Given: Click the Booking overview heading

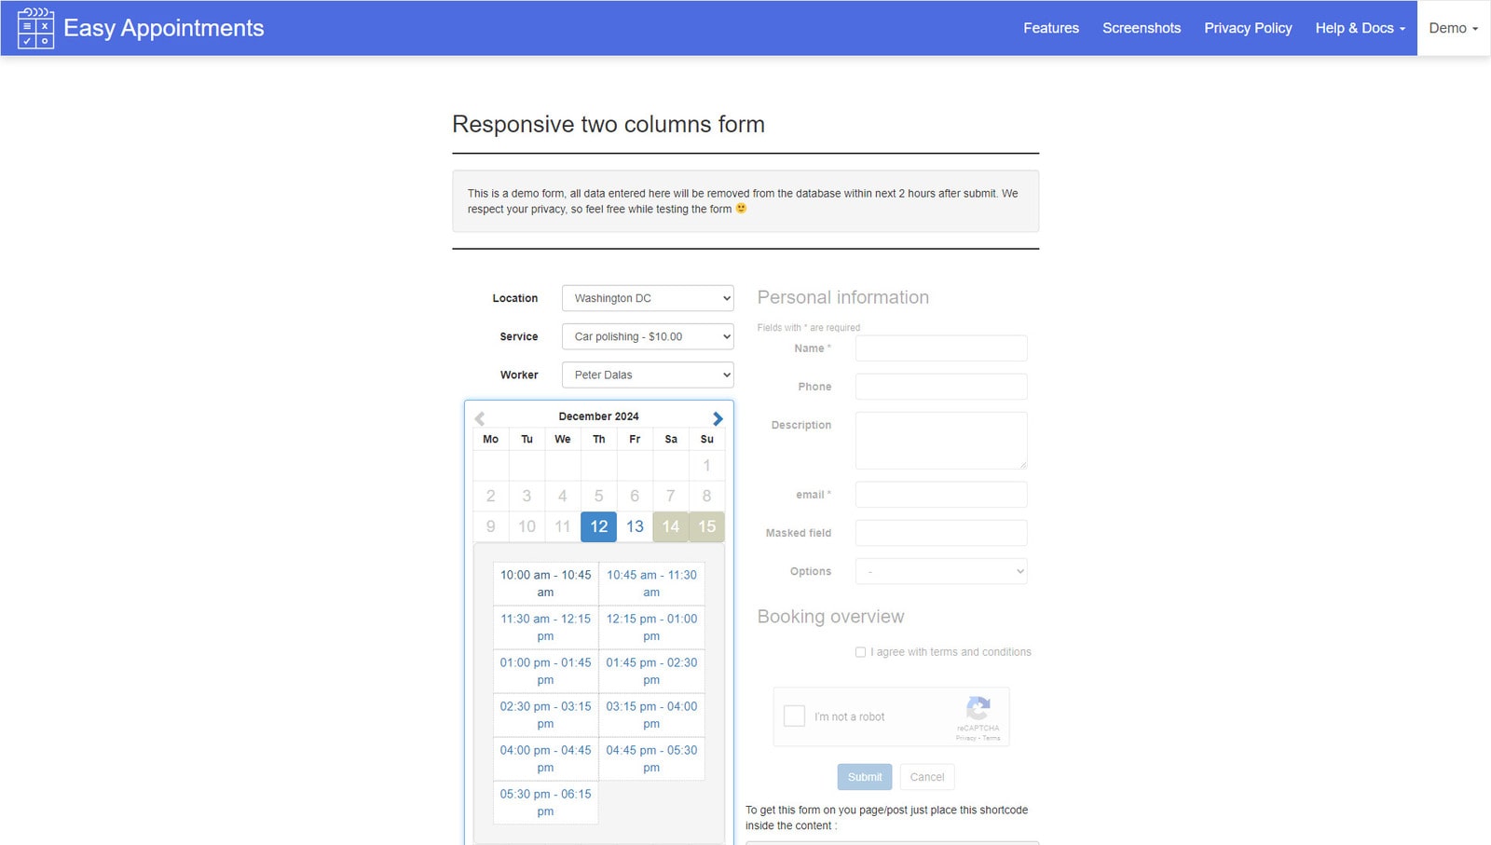Looking at the screenshot, I should 830,617.
